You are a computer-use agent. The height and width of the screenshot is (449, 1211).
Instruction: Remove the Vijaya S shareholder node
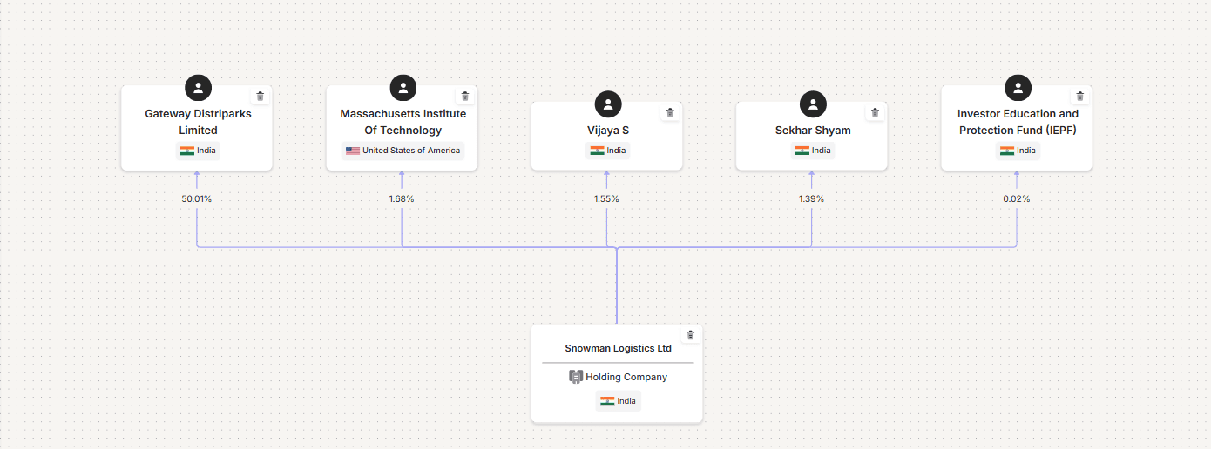670,113
